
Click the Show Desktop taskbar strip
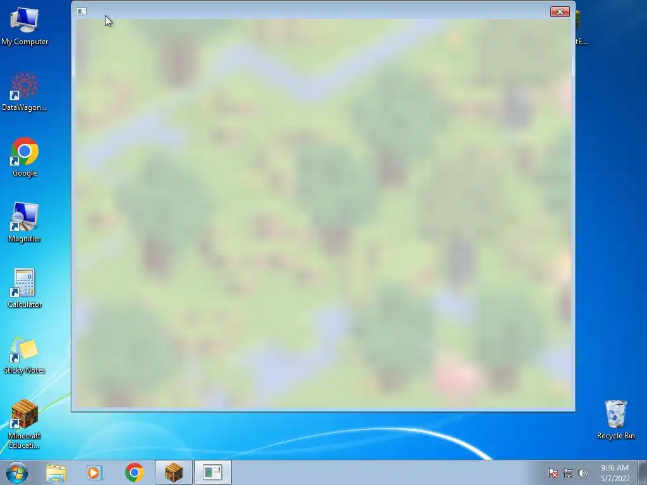point(643,472)
